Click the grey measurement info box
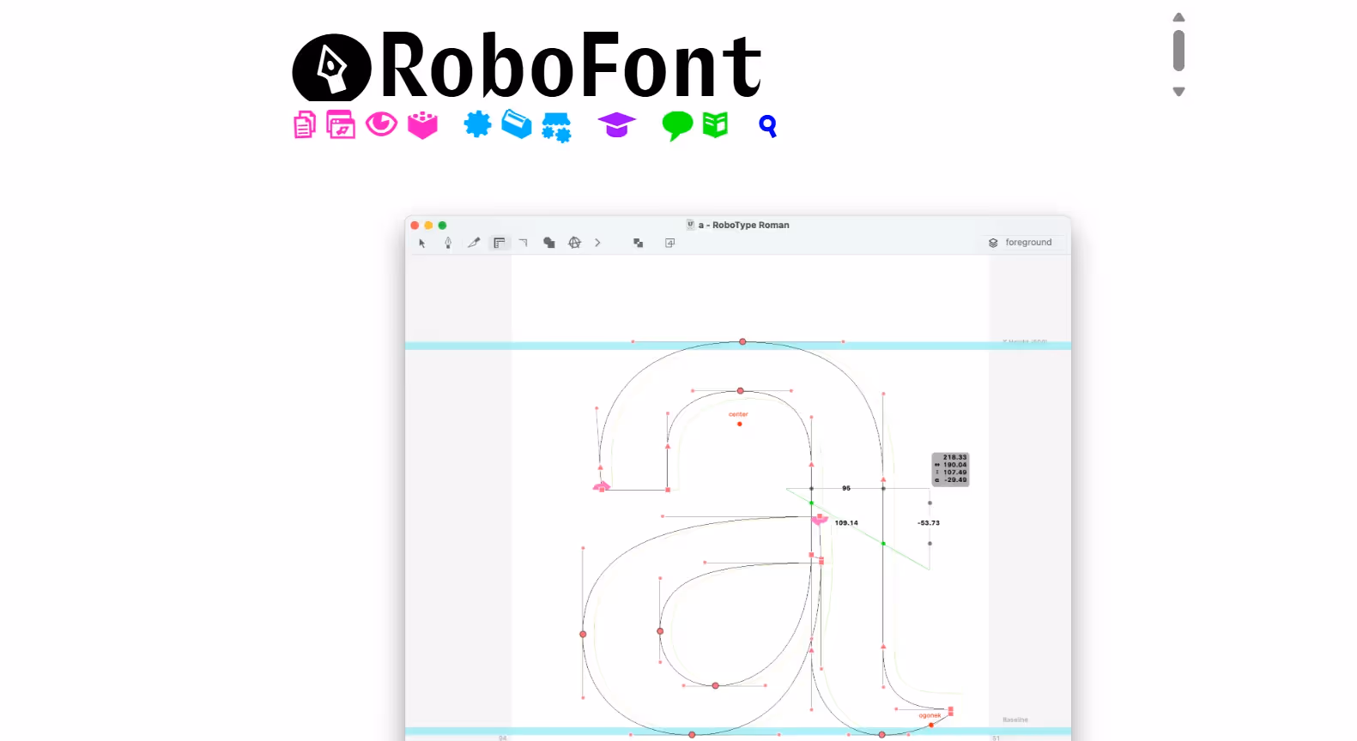1357x741 pixels. (x=950, y=469)
